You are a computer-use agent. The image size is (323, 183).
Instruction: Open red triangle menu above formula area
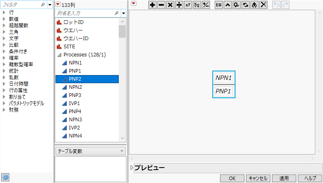tap(134, 3)
